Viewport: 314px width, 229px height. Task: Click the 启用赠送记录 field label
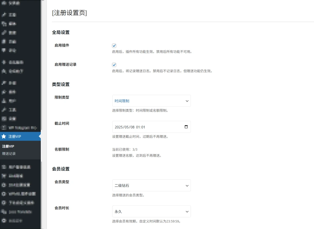(x=66, y=65)
